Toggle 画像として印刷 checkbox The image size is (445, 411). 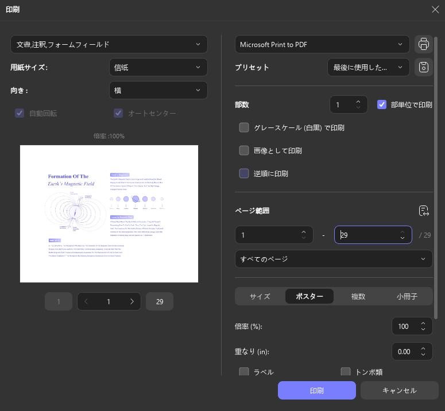pos(244,150)
